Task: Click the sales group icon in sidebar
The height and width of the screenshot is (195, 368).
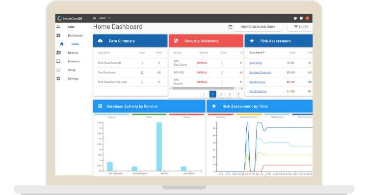Action: point(58,27)
